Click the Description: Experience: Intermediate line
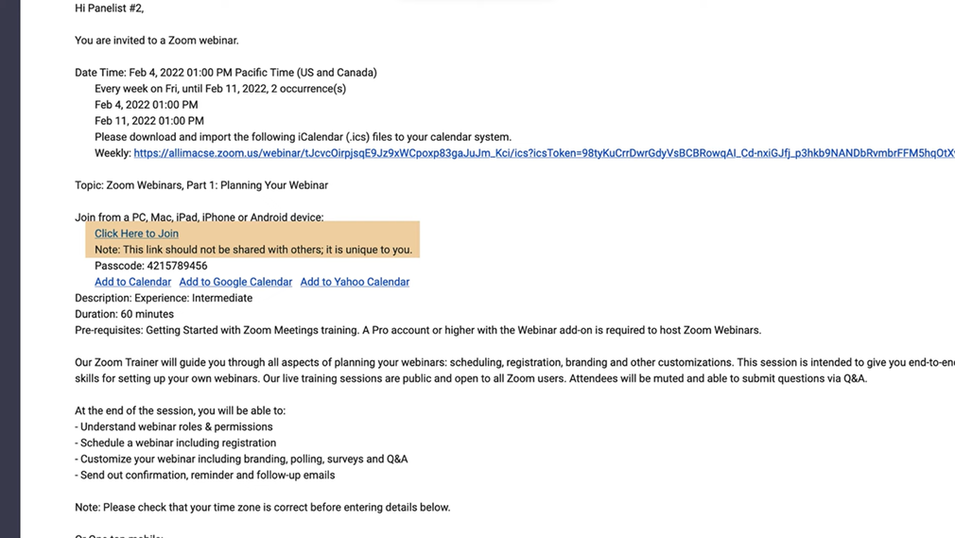Image resolution: width=955 pixels, height=538 pixels. click(164, 298)
